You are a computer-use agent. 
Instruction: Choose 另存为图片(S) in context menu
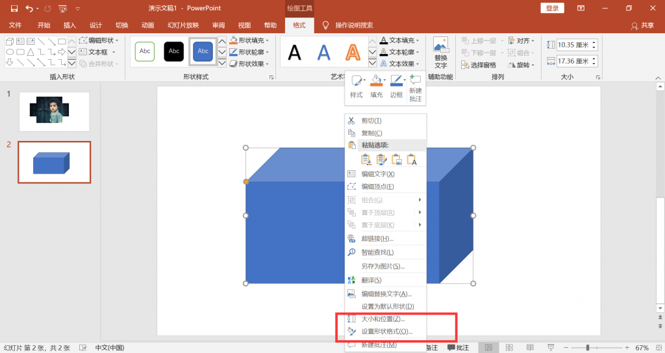[386, 266]
